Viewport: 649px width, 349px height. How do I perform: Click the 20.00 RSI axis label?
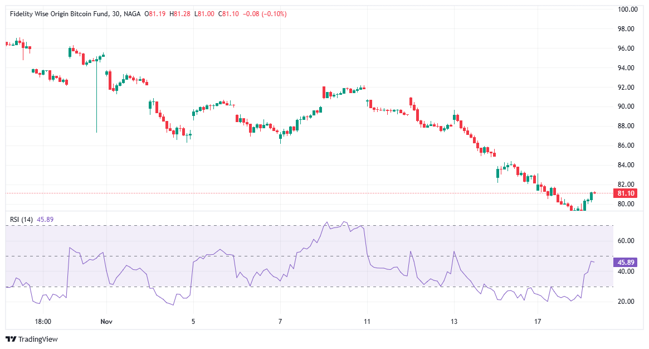tap(627, 302)
